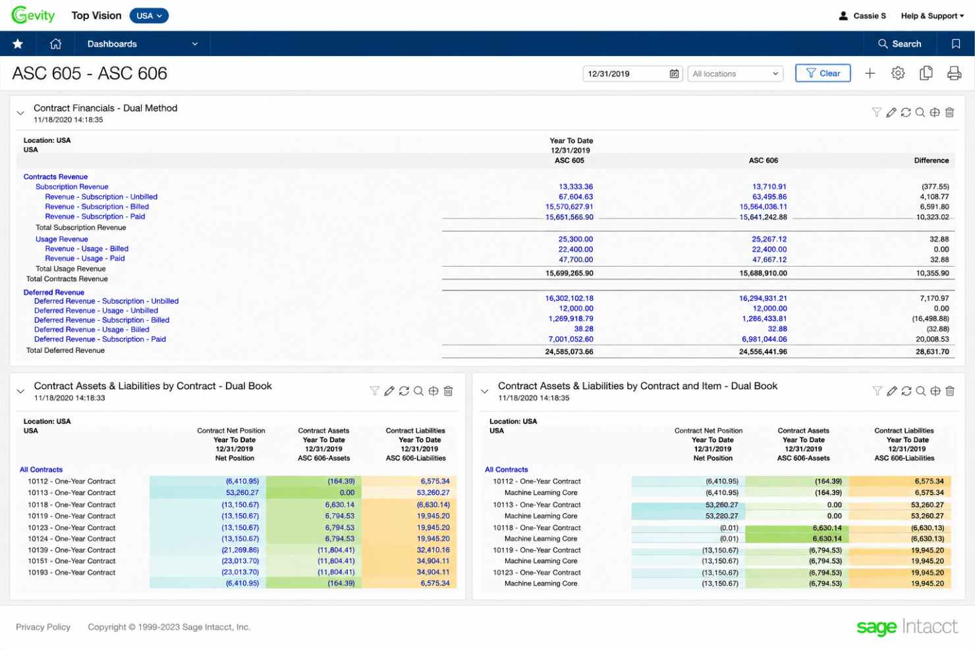The height and width of the screenshot is (650, 975).
Task: Collapse Assets & Liabilities by Contract panel
Action: point(20,391)
